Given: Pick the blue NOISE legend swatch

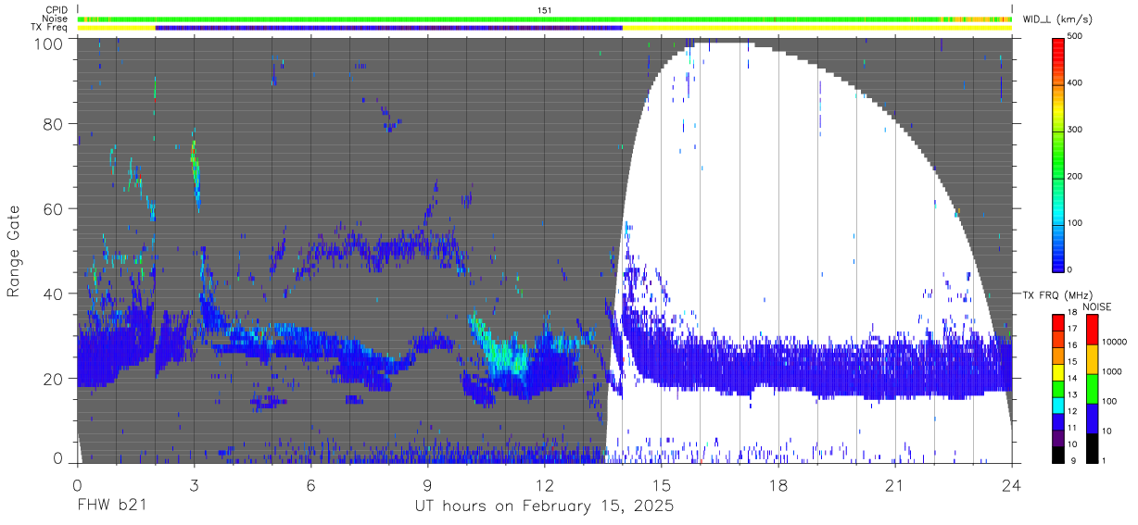Looking at the screenshot, I should [1091, 419].
